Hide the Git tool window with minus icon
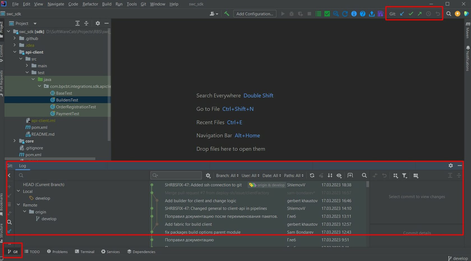This screenshot has height=261, width=471. [460, 166]
